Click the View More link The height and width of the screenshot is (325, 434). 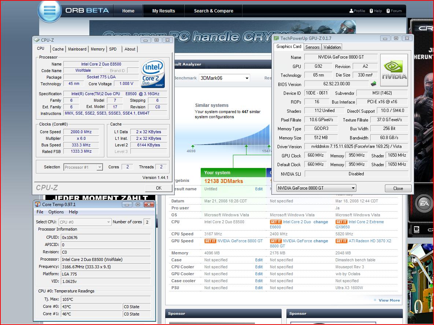tap(389, 300)
